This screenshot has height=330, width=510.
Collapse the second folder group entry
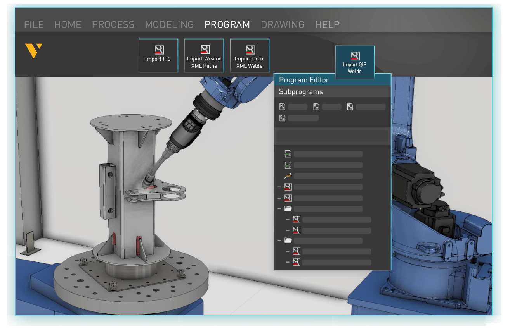click(279, 241)
